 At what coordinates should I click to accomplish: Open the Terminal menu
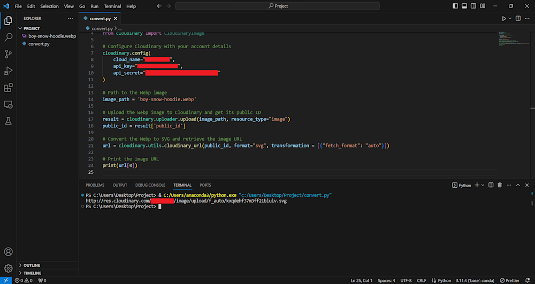tap(112, 6)
